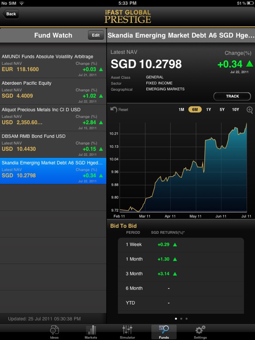Image resolution: width=255 pixels, height=340 pixels.
Task: Click the battery icon in status bar
Action: click(250, 3)
